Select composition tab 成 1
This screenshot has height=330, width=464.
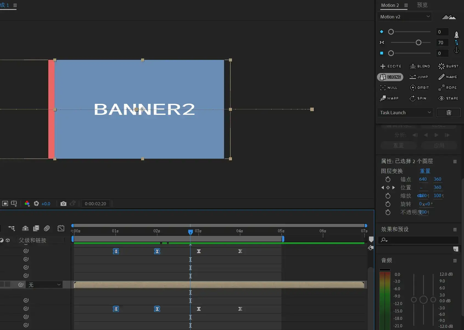(x=4, y=5)
